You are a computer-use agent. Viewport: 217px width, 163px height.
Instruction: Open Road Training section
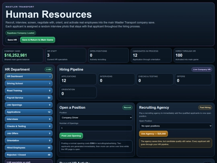tap(29, 91)
